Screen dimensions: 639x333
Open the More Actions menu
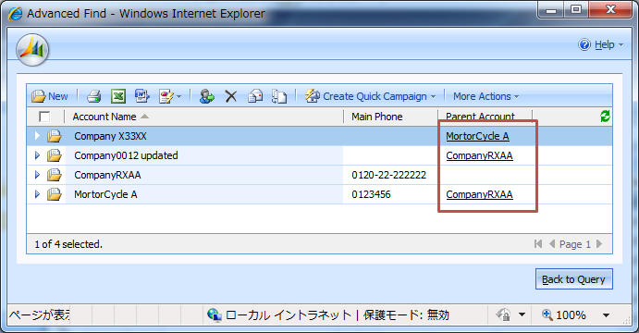tap(485, 96)
